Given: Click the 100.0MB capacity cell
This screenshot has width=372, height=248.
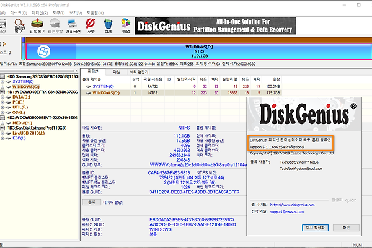Looking at the screenshot, I should [x=273, y=87].
